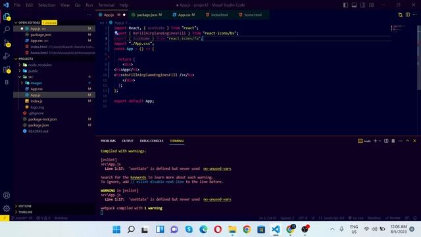Switch to the index.html editor tab
421x237 pixels.
click(x=217, y=14)
